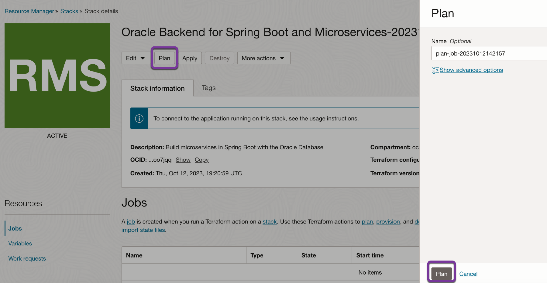Click the advanced options slider icon

(435, 70)
